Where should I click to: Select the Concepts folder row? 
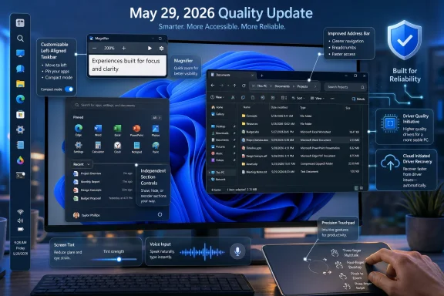[300, 116]
